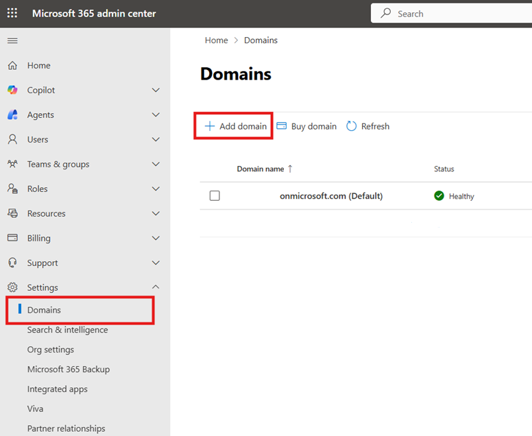Click the Domains breadcrumb
The image size is (532, 436).
[x=261, y=40]
